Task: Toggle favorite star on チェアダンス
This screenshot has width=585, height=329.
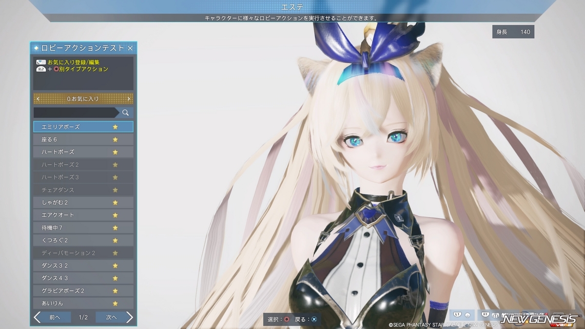Action: click(x=116, y=190)
